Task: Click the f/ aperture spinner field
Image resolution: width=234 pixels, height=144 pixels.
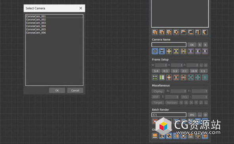Action: [172, 97]
